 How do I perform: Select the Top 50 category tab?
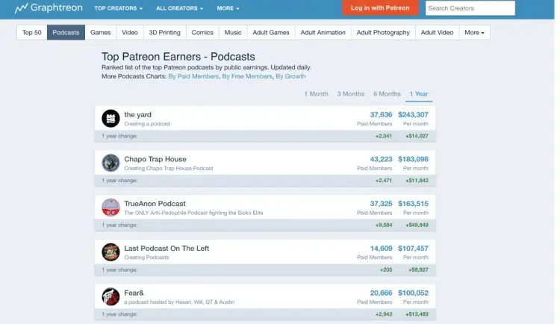click(x=32, y=33)
